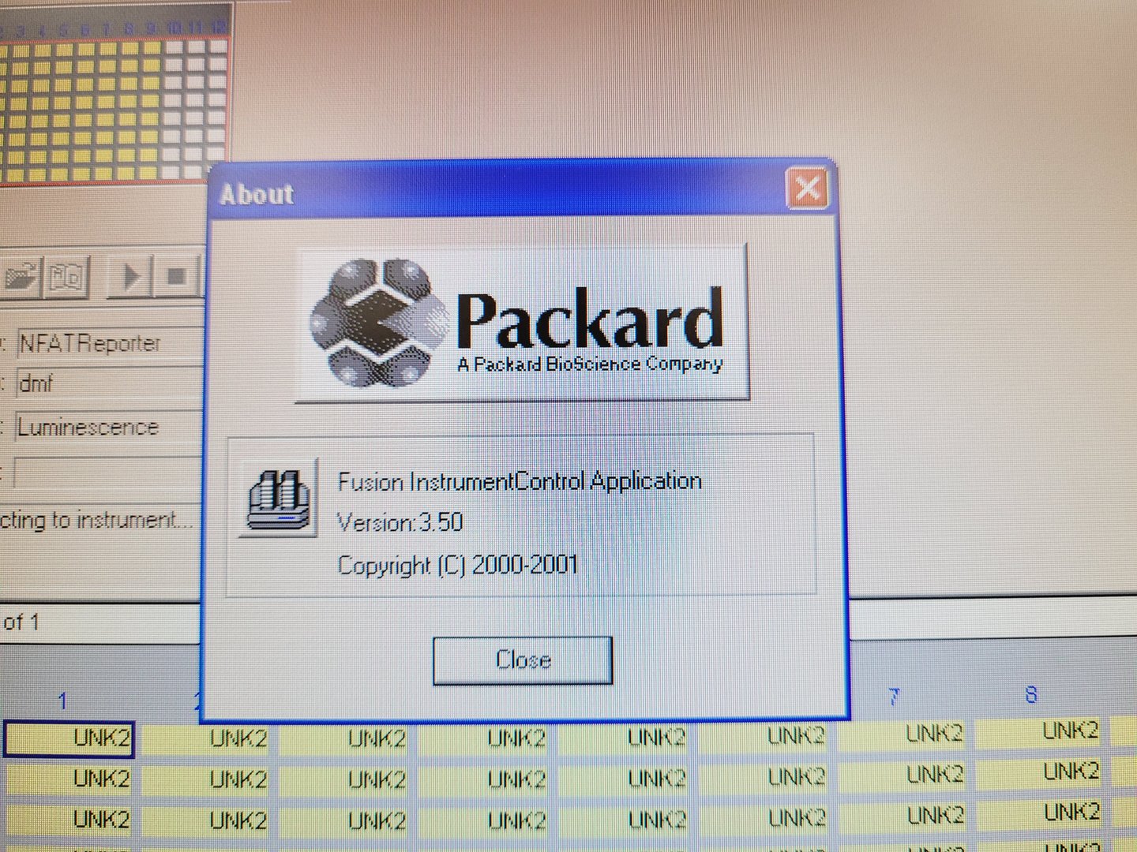Click the Luminescence field
Viewport: 1137px width, 852px height.
pyautogui.click(x=107, y=428)
